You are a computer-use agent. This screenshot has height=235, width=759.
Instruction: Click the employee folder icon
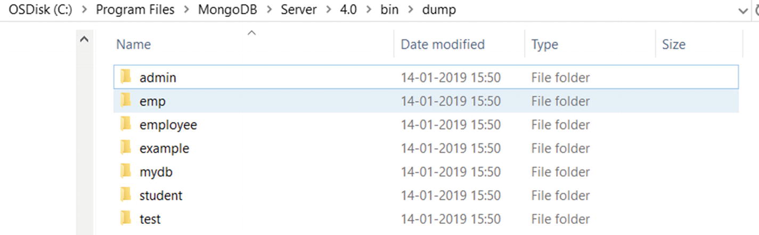126,125
